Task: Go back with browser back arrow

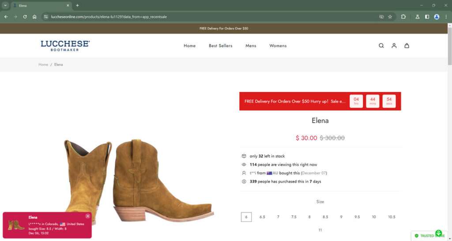Action: click(6, 17)
